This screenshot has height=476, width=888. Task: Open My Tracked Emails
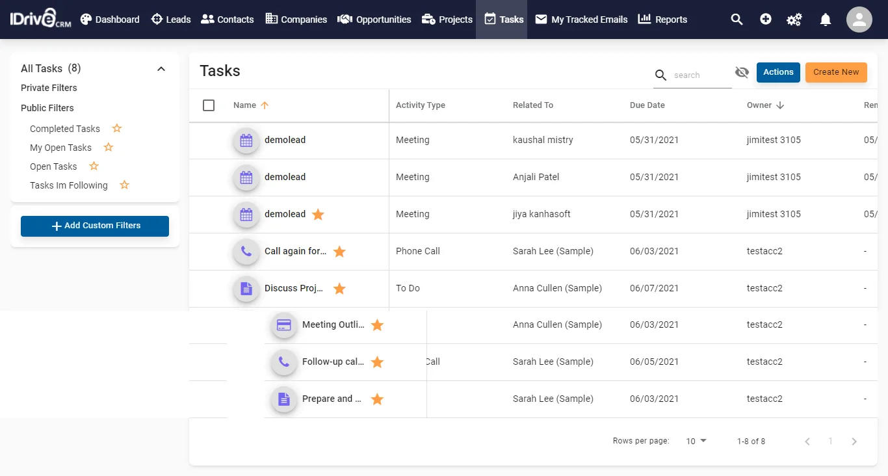click(x=581, y=20)
